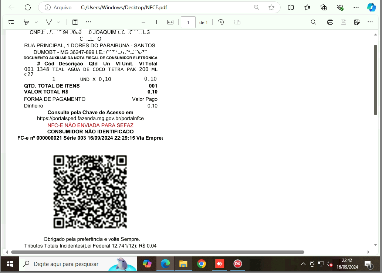Open File Explorer from taskbar

(183, 264)
